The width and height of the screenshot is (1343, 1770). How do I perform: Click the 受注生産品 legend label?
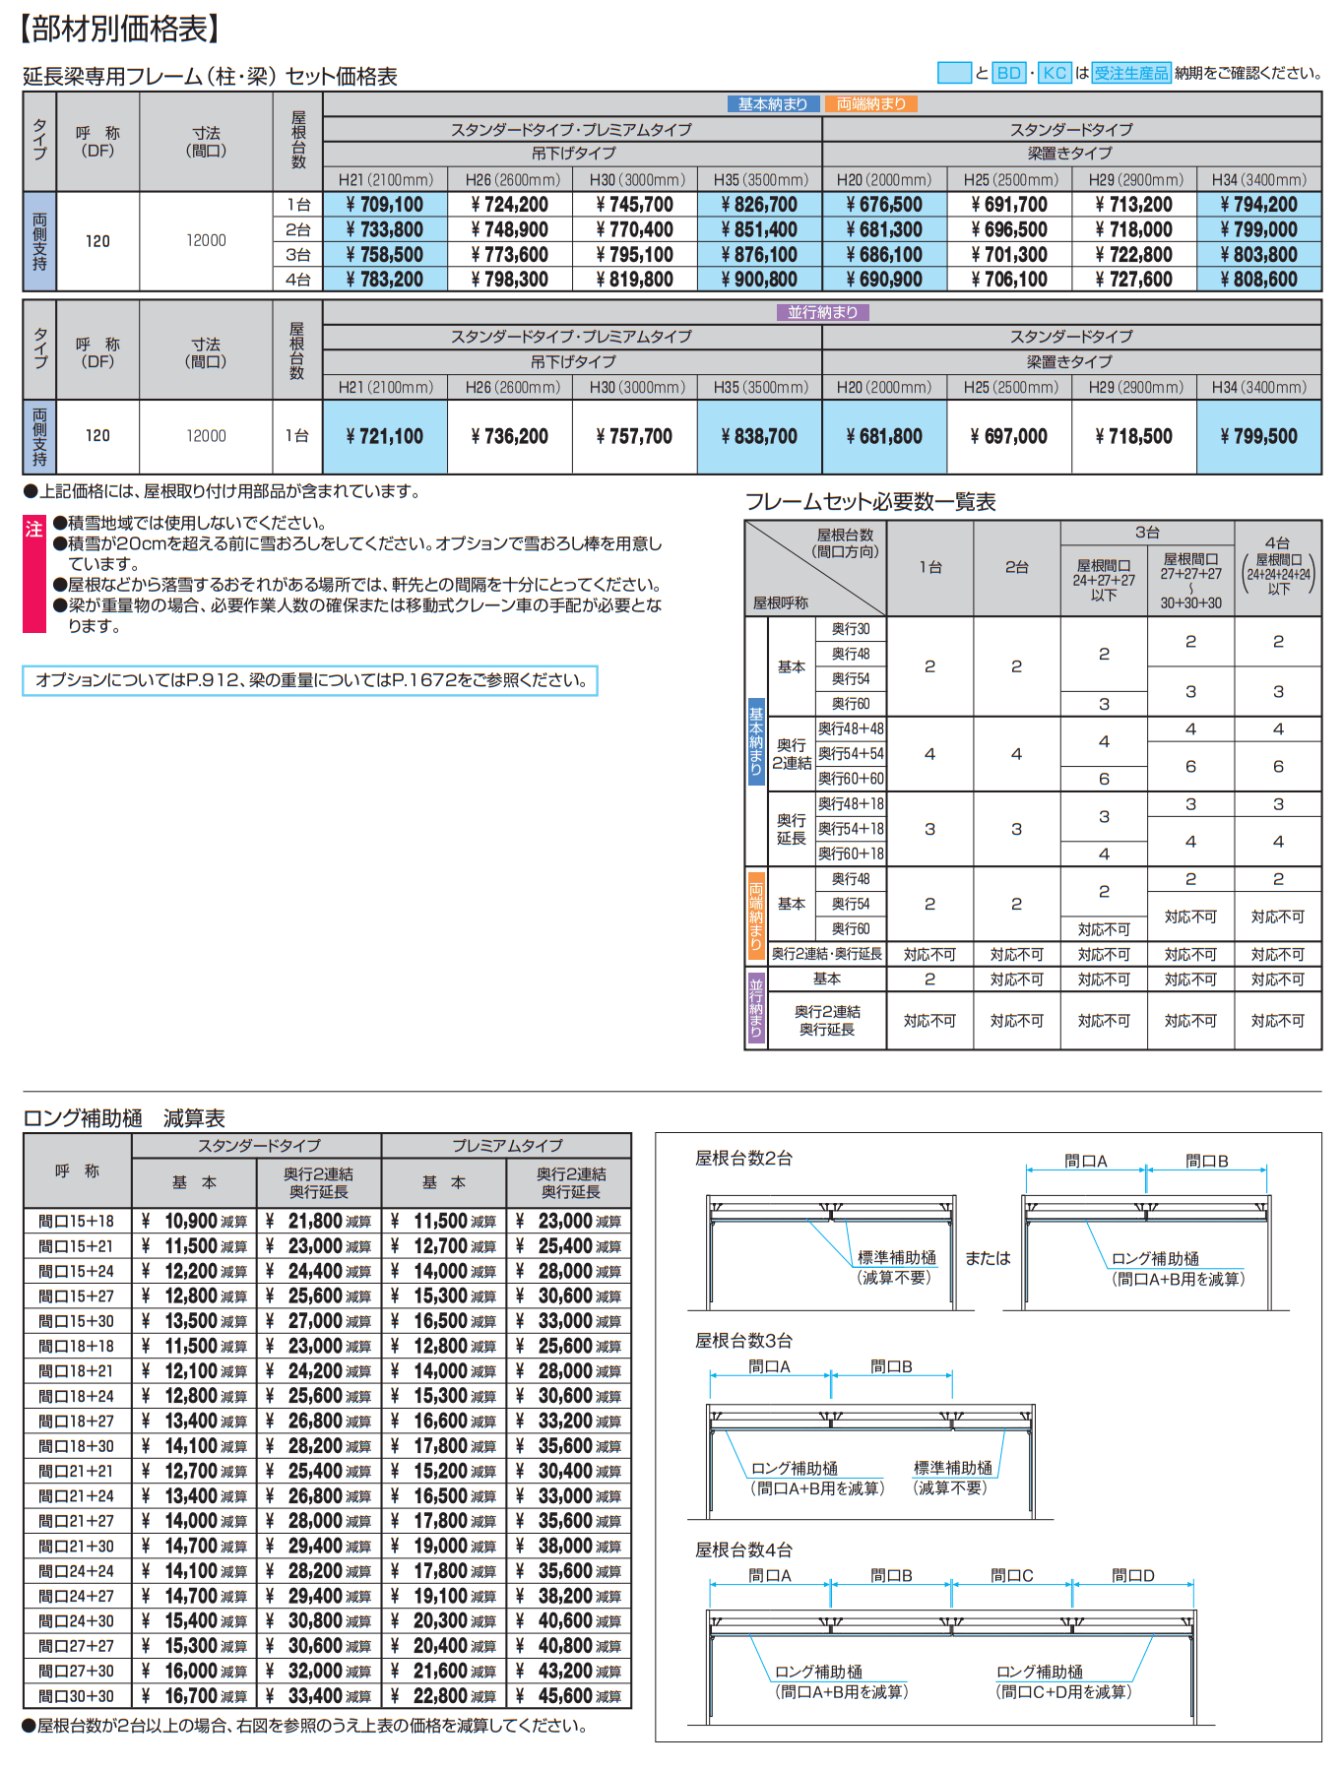pyautogui.click(x=1131, y=73)
